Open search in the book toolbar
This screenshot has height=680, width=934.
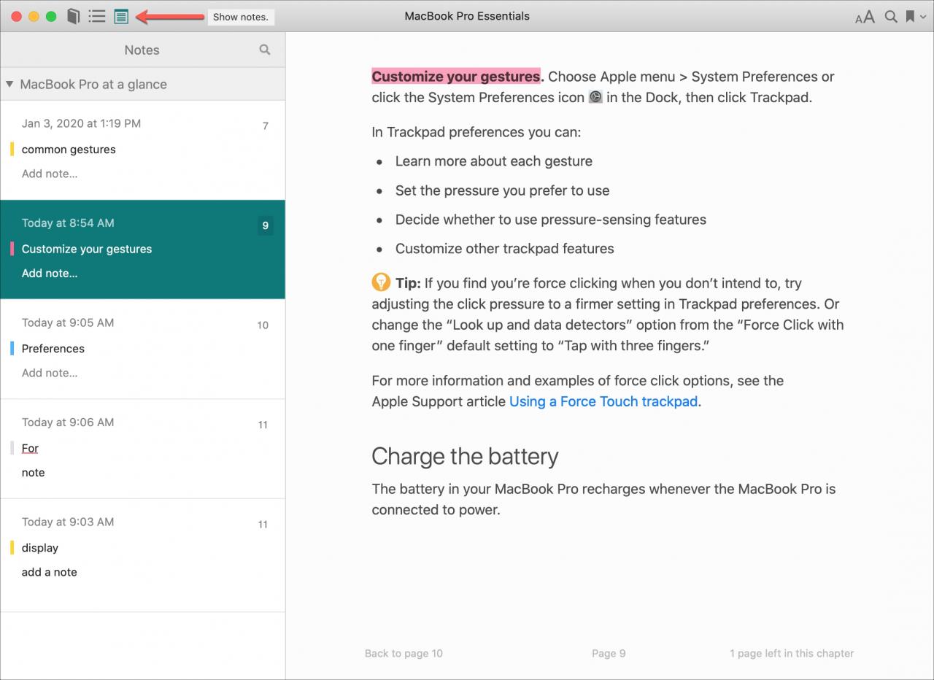click(x=891, y=16)
